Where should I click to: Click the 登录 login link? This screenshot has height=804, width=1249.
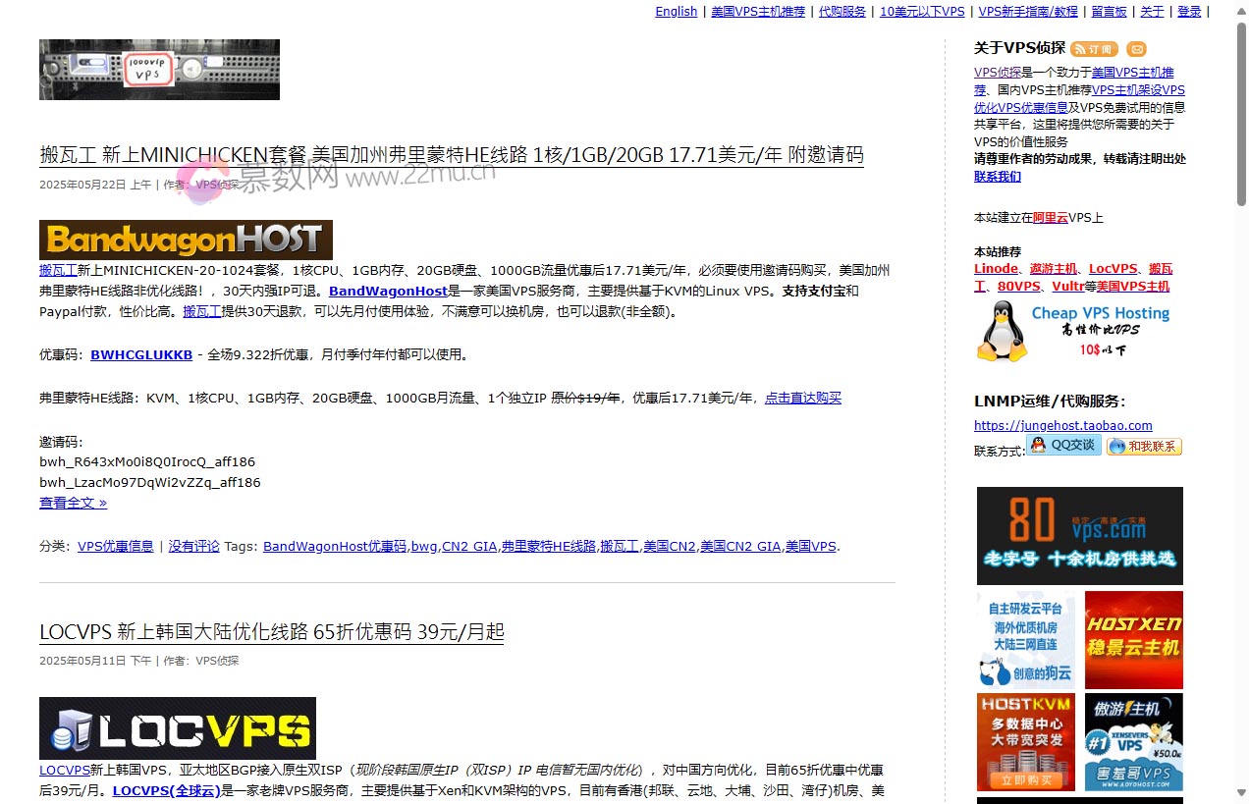coord(1188,12)
